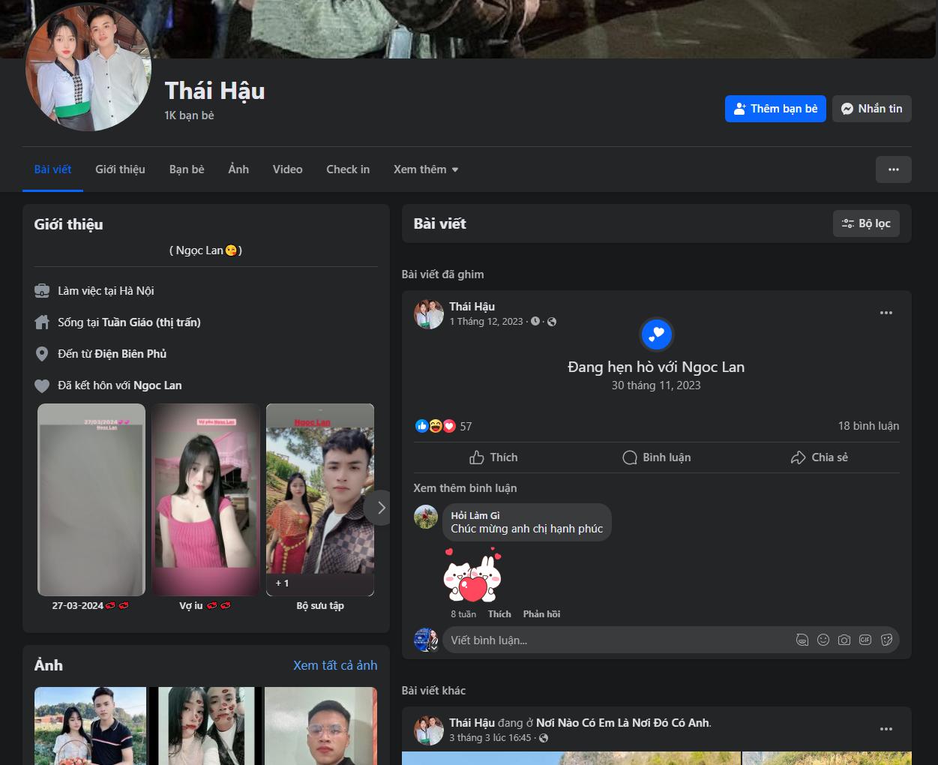Show next featured collection with arrow
The width and height of the screenshot is (938, 765).
pyautogui.click(x=381, y=508)
